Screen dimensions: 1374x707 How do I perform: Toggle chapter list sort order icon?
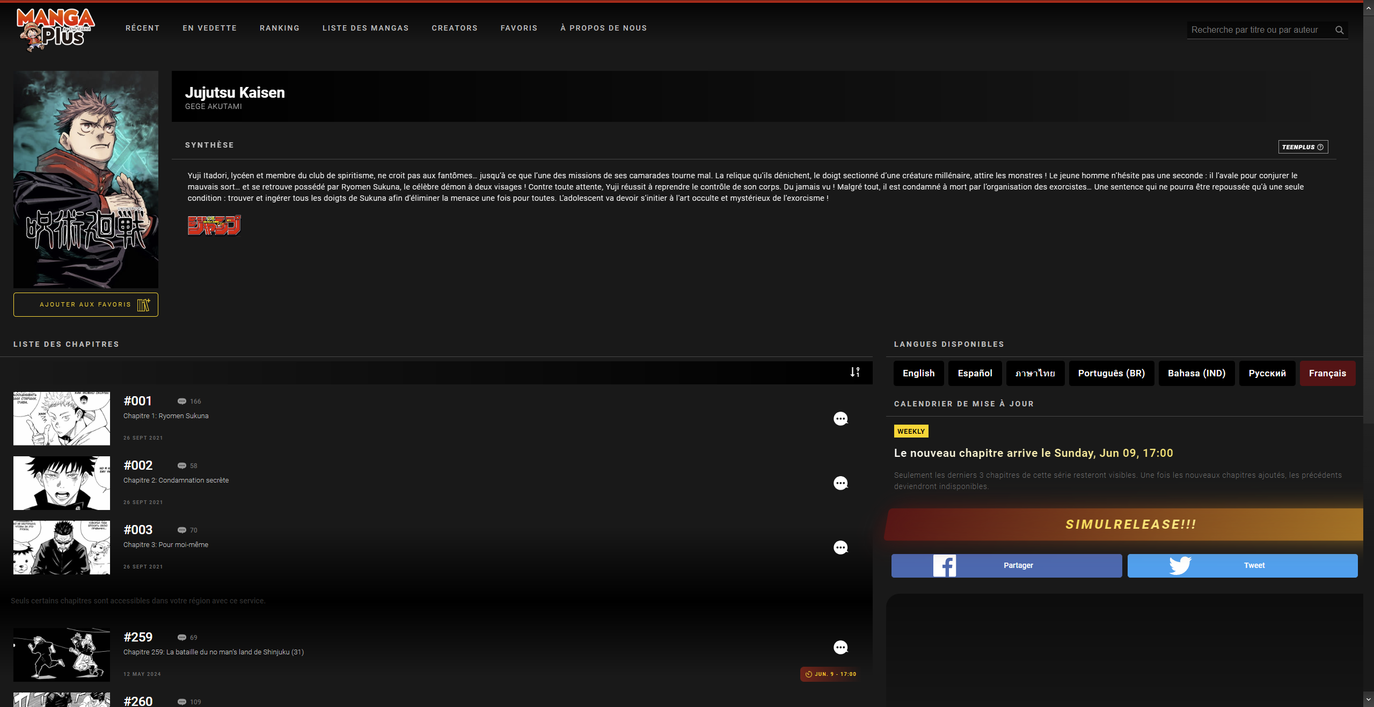click(855, 372)
